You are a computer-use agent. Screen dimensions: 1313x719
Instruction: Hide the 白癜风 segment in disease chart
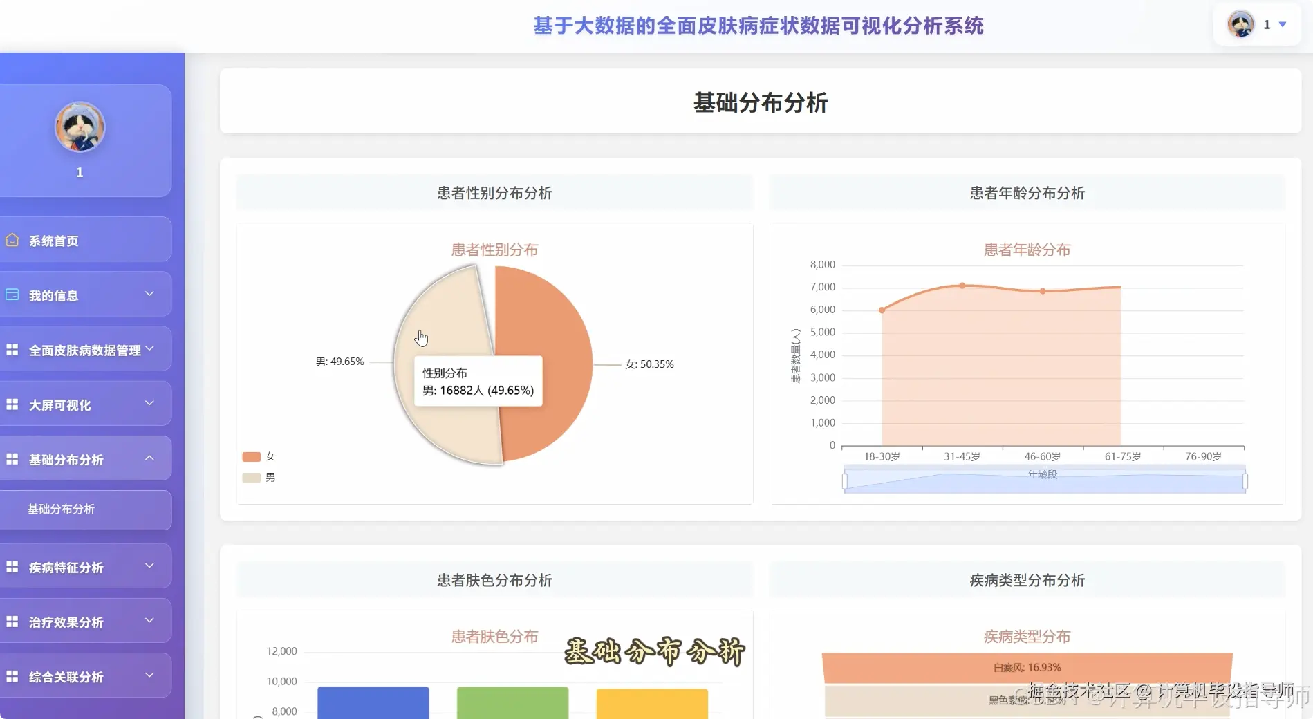pos(1027,667)
